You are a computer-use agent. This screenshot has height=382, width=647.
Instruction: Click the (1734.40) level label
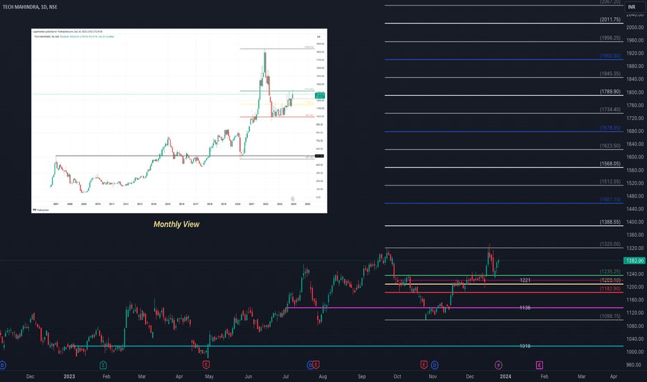pyautogui.click(x=610, y=110)
